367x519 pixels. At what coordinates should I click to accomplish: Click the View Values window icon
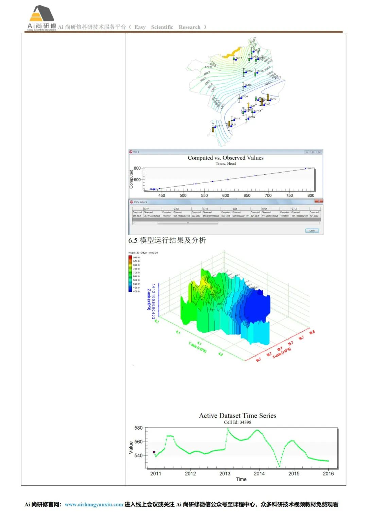point(131,202)
